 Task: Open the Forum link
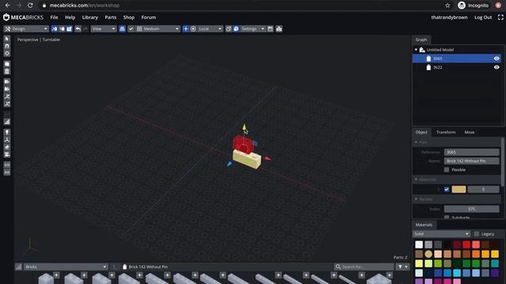click(149, 17)
